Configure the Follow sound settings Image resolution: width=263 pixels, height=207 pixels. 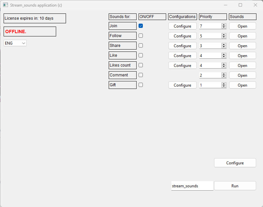pyautogui.click(x=182, y=36)
